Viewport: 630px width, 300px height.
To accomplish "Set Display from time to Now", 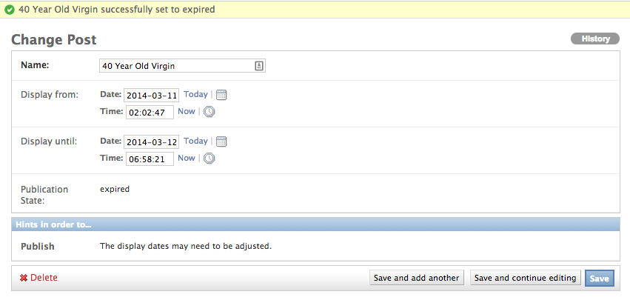I will [187, 111].
